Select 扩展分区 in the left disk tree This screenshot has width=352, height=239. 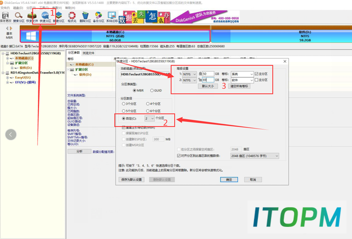pos(21,63)
